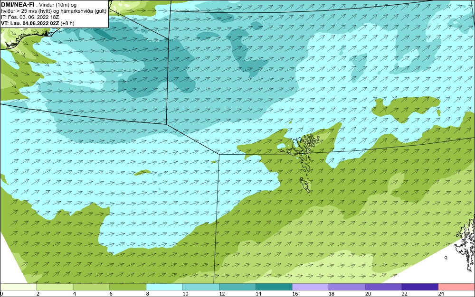Click the 0-2 m/s pale yellow legend swatch
The width and height of the screenshot is (475, 297).
(x=18, y=287)
